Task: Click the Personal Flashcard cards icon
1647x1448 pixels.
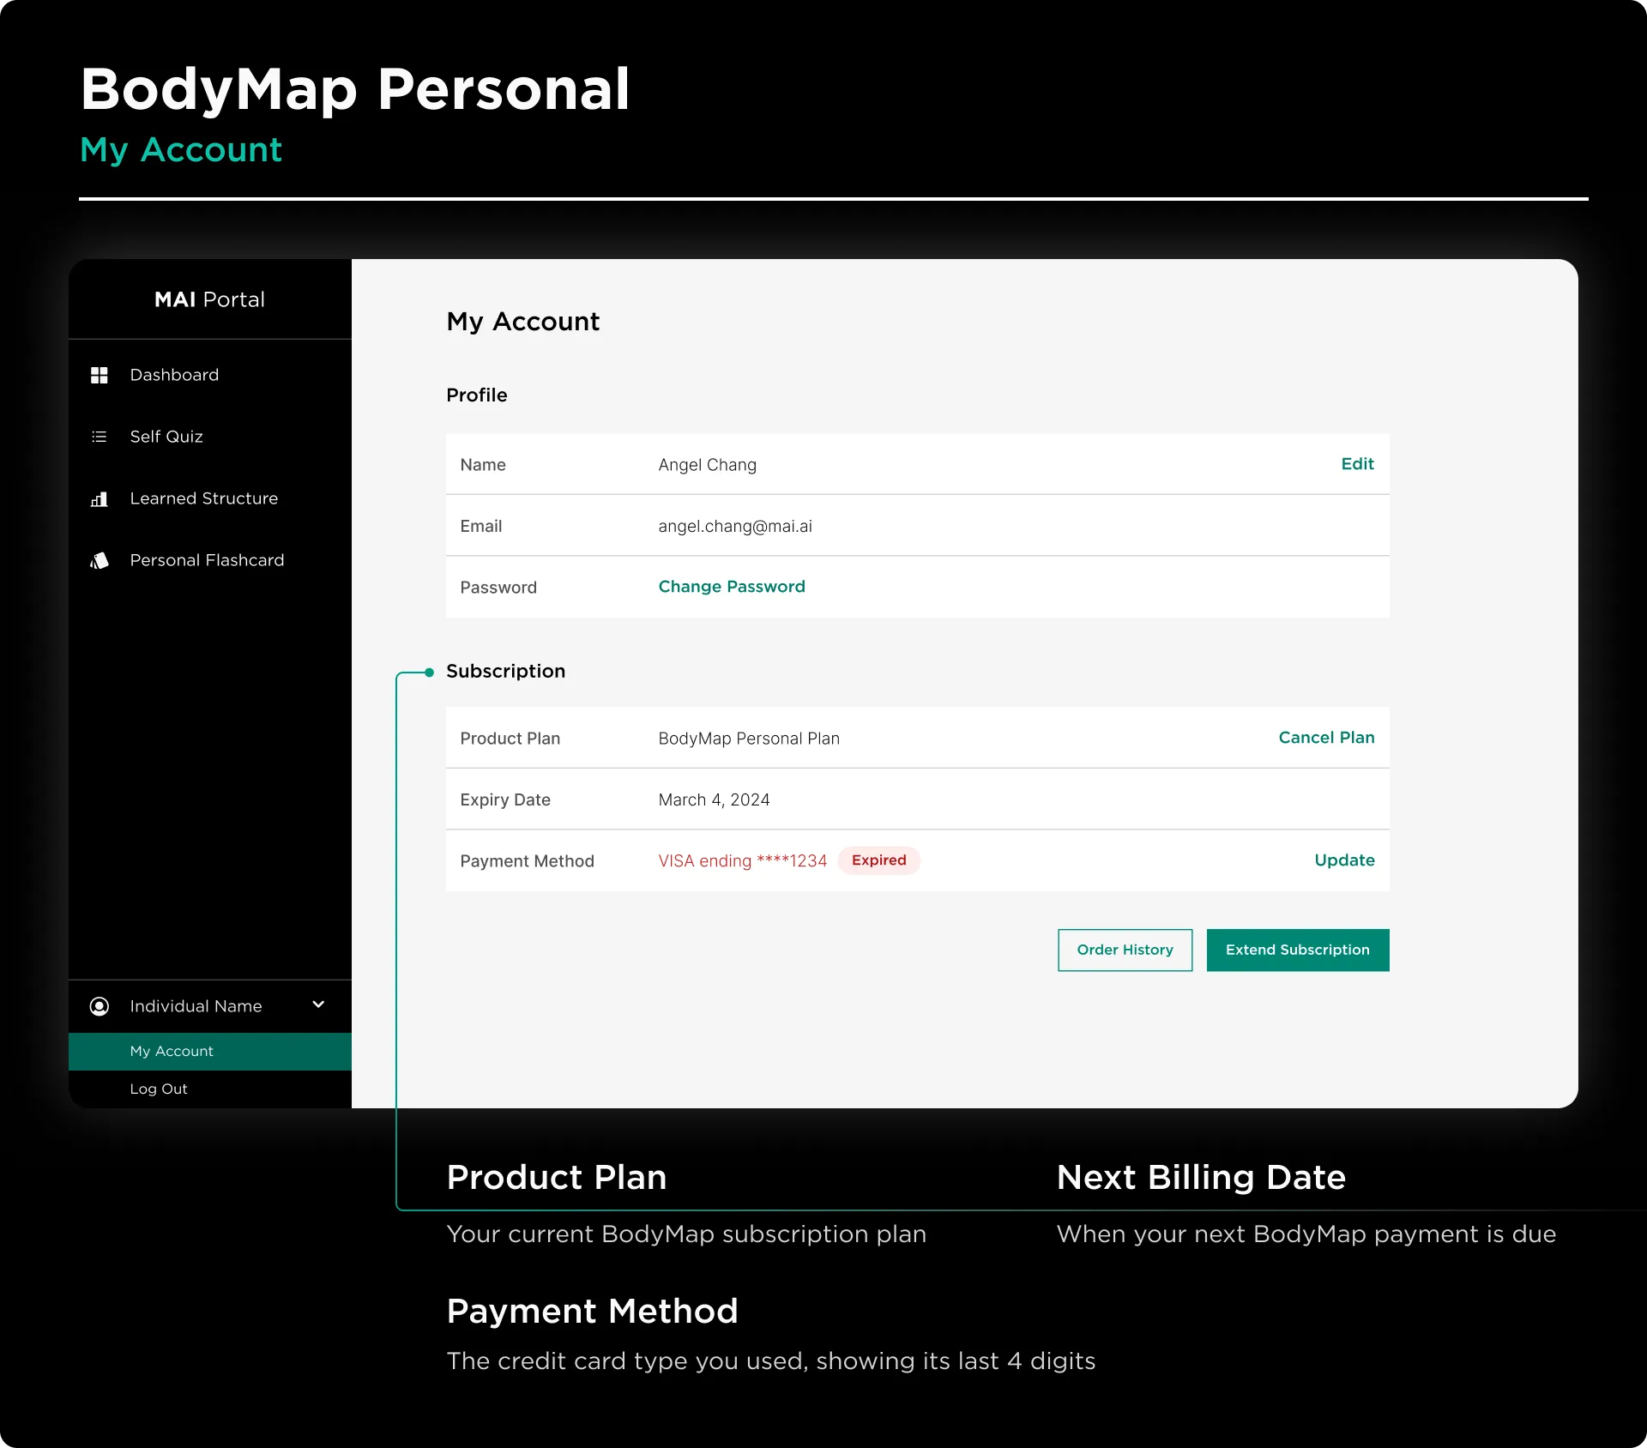Action: pyautogui.click(x=100, y=560)
